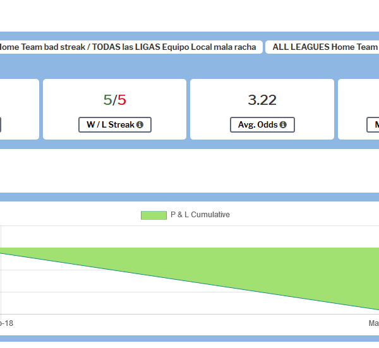This screenshot has height=348, width=379.
Task: Click the green P & L legend swatch
Action: click(x=153, y=215)
